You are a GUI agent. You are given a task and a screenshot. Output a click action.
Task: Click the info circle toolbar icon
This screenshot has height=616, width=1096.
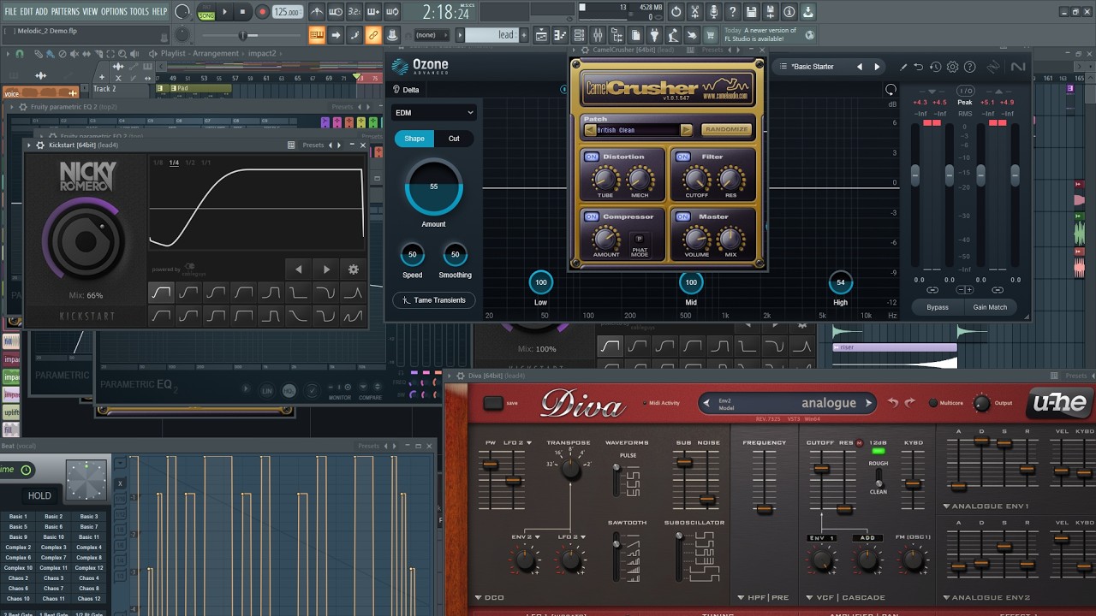[x=789, y=12]
